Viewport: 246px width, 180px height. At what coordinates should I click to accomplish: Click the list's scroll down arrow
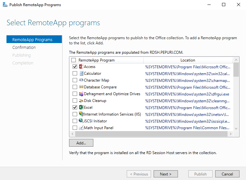pyautogui.click(x=236, y=129)
